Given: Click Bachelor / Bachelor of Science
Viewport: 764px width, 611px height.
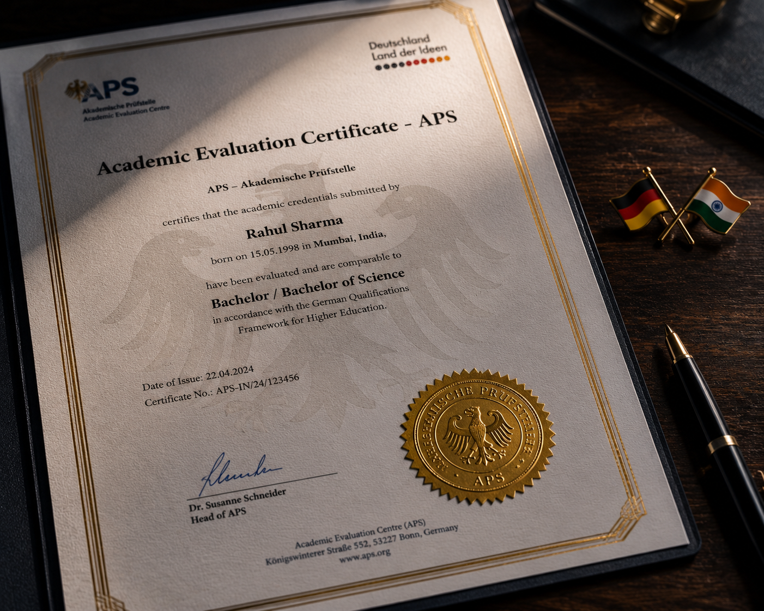Looking at the screenshot, I should tap(308, 289).
